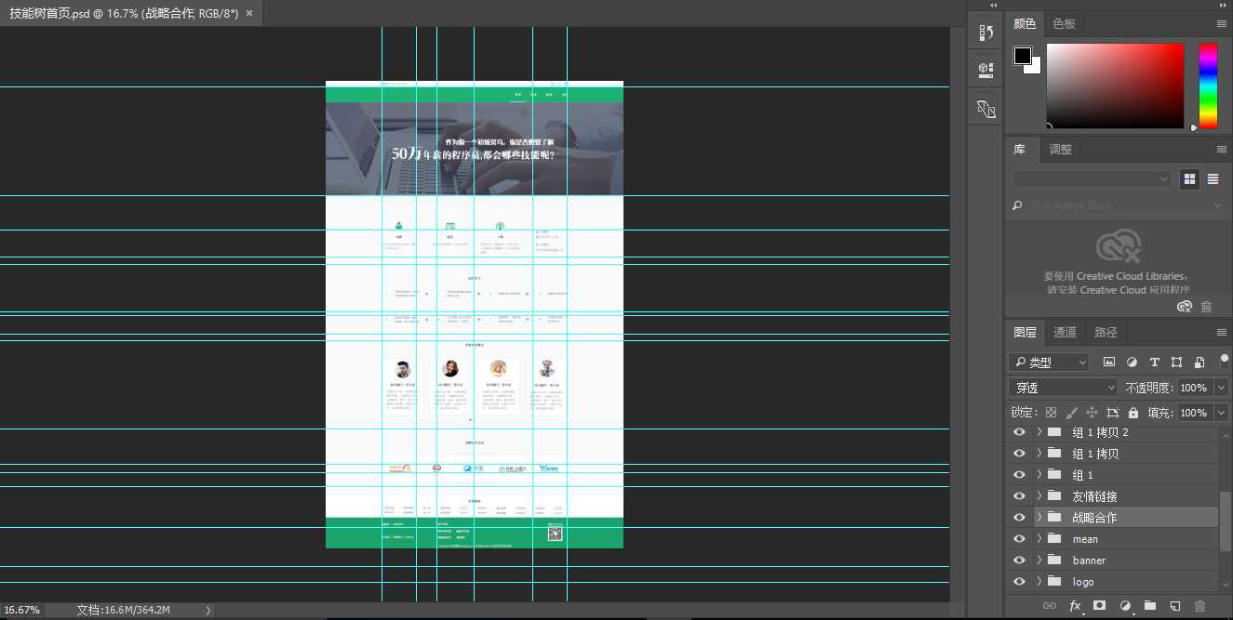Create new fill or adjustment layer
Screen dimensions: 1233x620
(x=1125, y=605)
